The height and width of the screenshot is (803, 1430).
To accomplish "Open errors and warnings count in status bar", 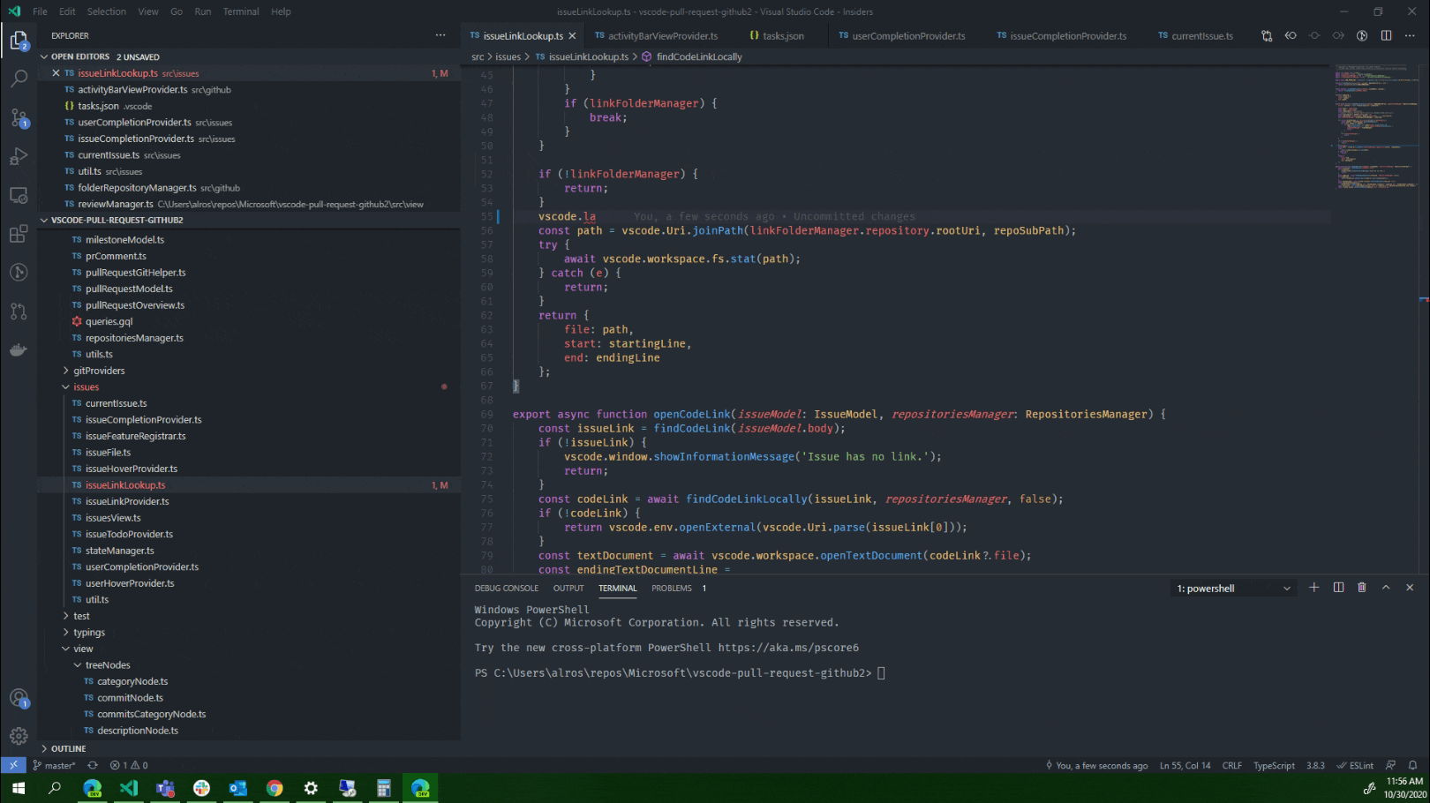I will [129, 765].
